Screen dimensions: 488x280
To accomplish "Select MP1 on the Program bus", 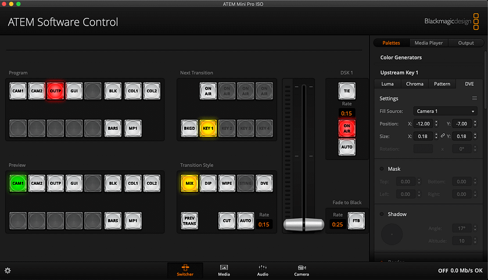I will click(133, 128).
